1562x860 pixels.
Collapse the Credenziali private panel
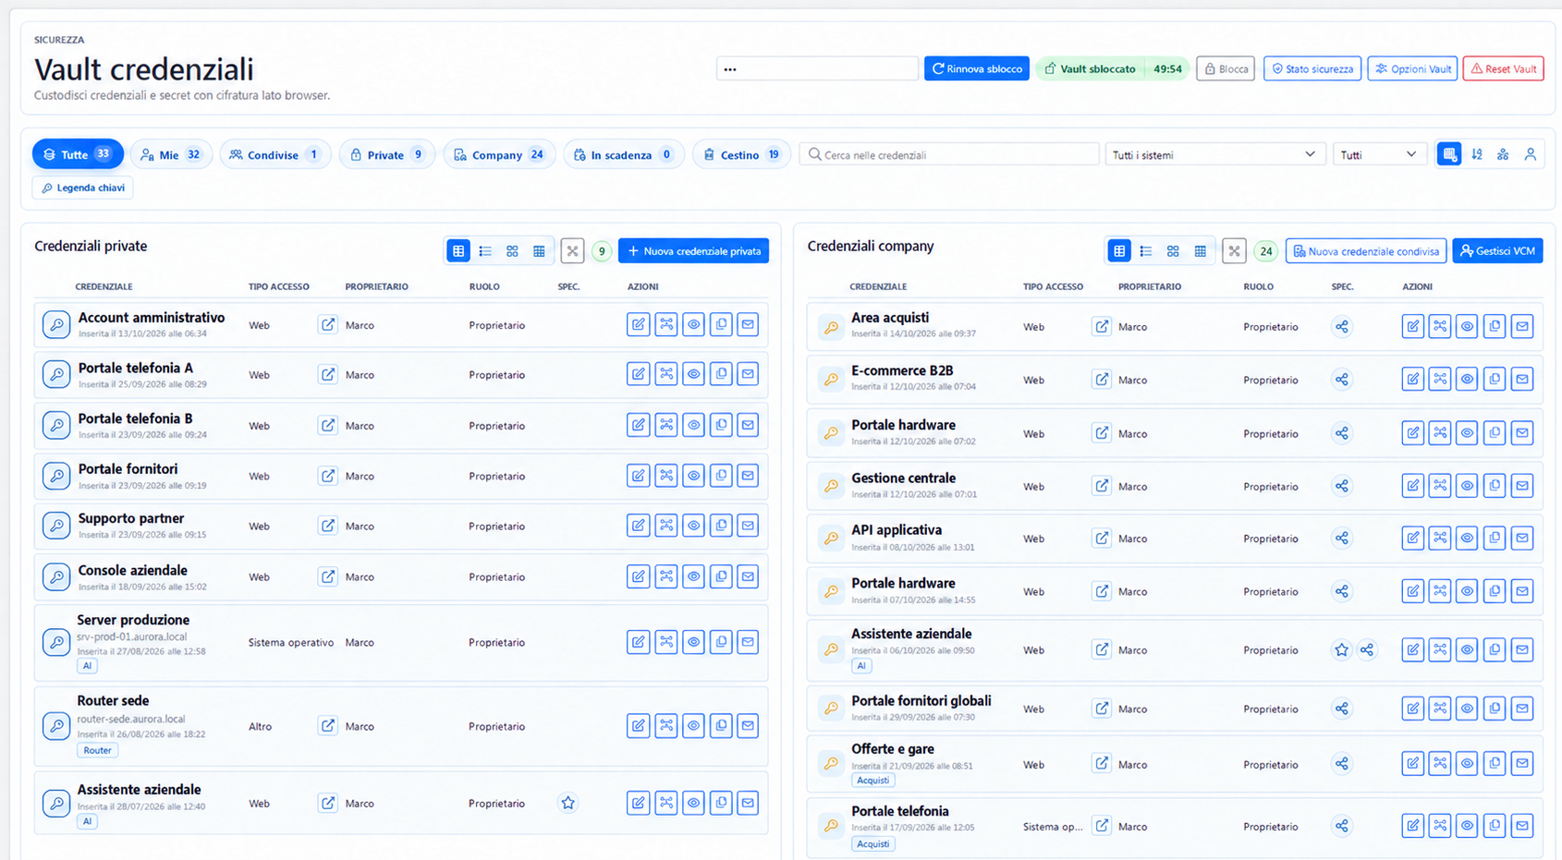click(572, 250)
